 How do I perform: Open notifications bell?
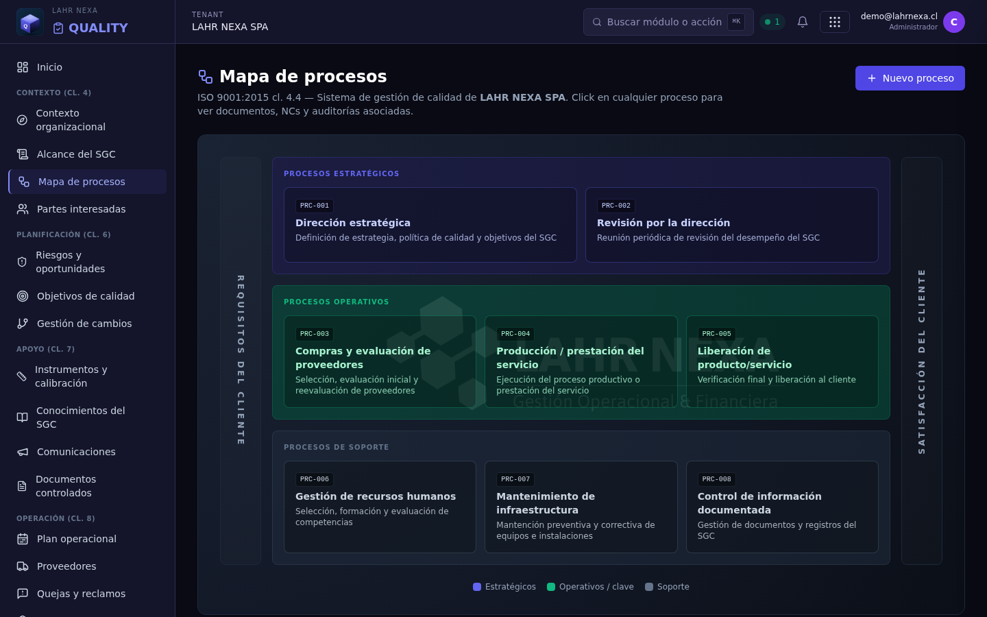point(803,22)
